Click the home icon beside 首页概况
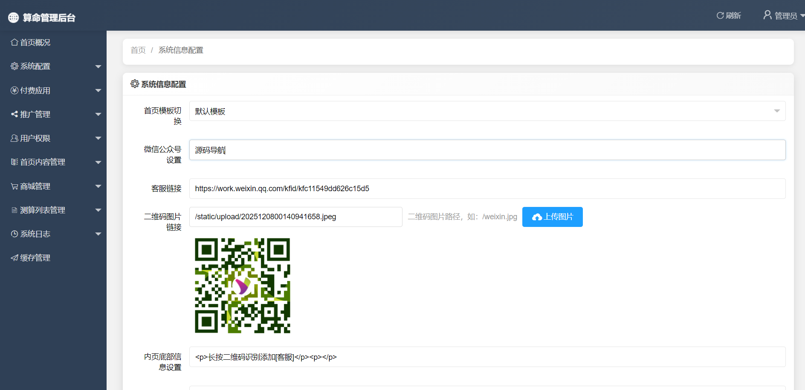The width and height of the screenshot is (805, 390). tap(14, 43)
